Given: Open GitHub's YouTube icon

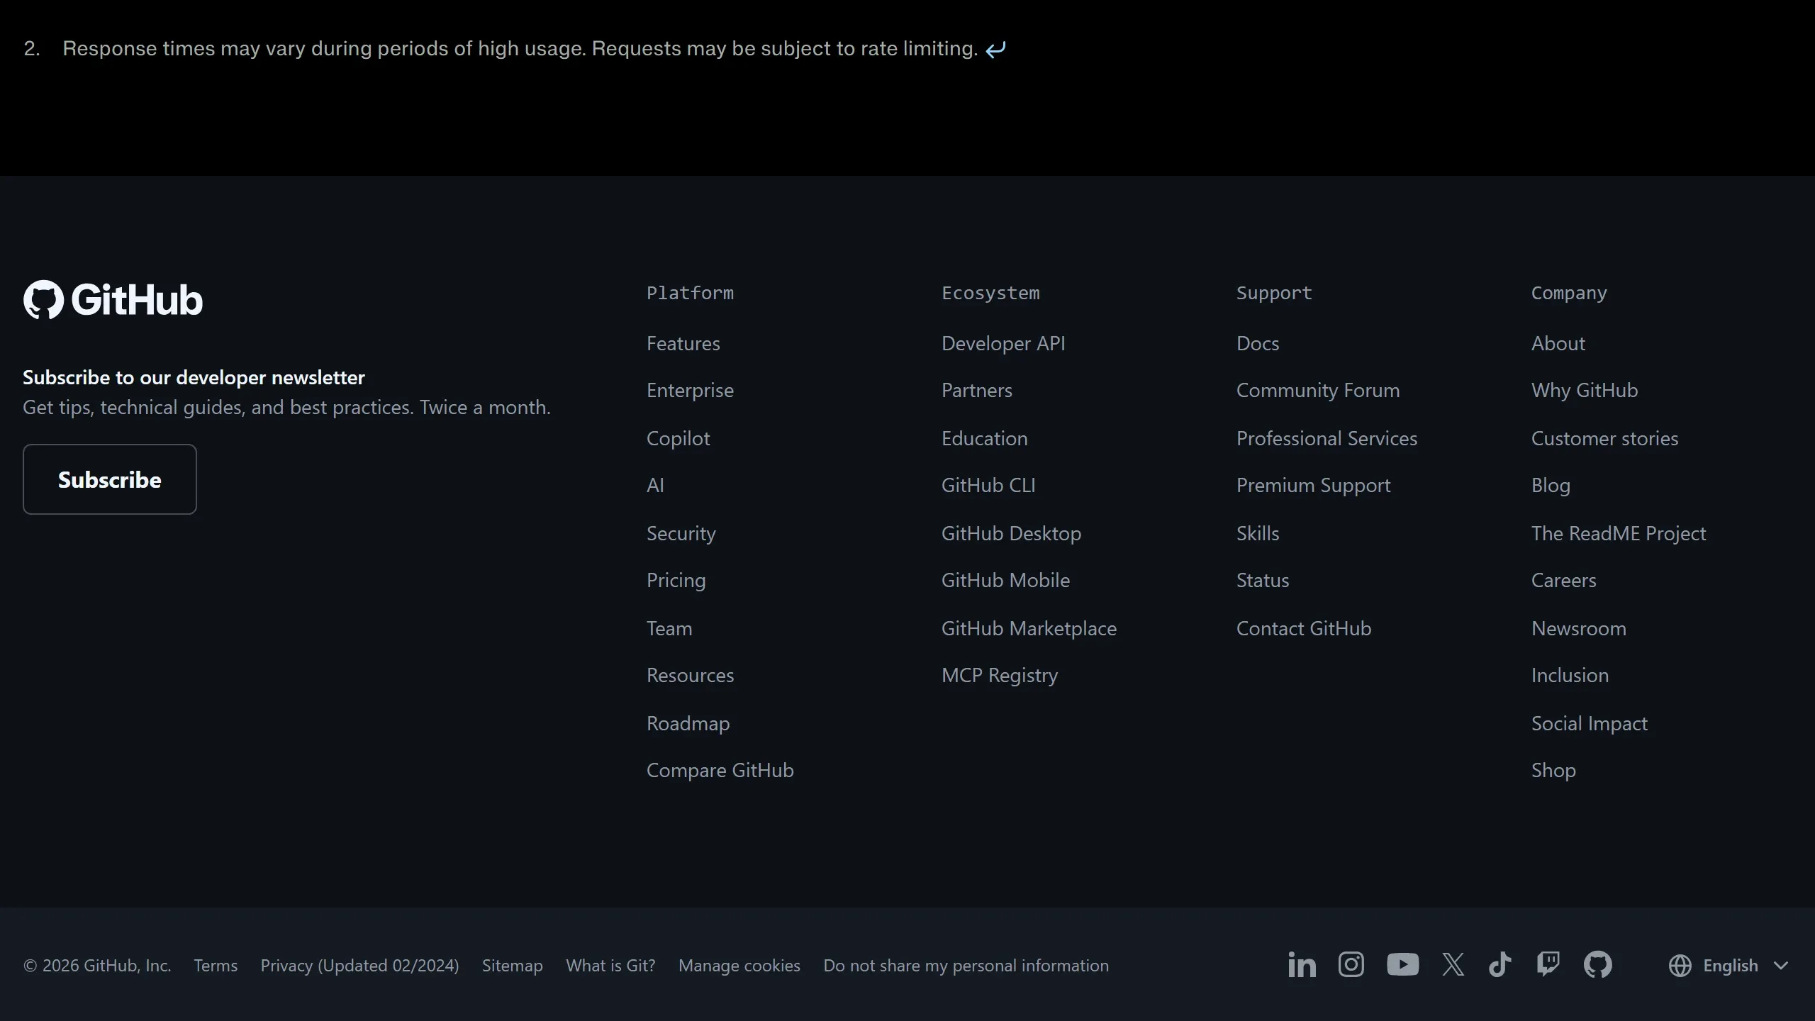Looking at the screenshot, I should 1402,964.
